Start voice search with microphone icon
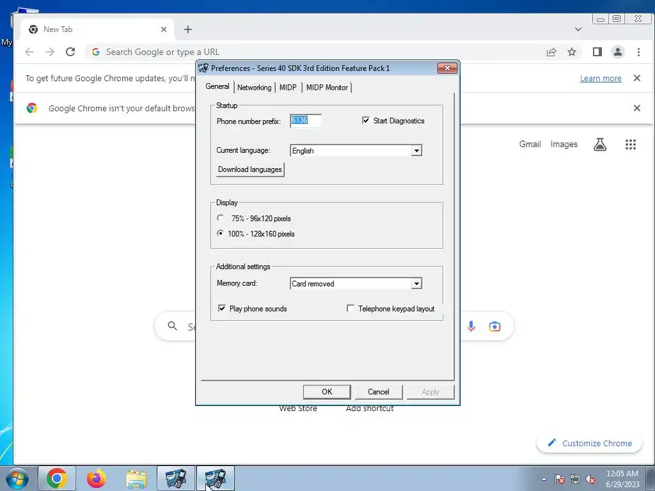This screenshot has height=491, width=655. coord(471,326)
